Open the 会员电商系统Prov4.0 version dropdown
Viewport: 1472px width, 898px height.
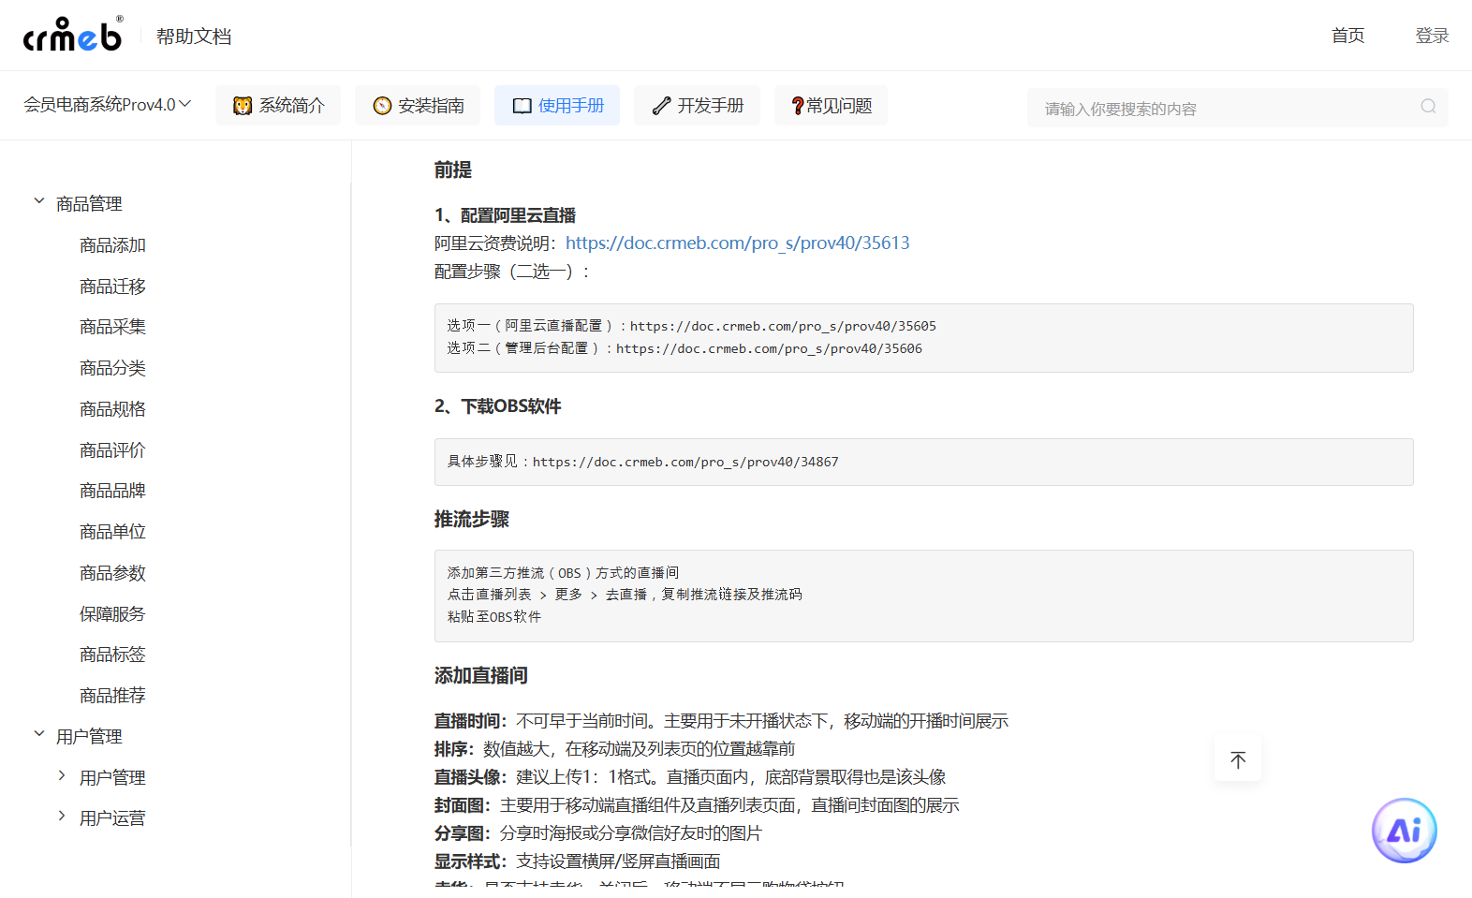pyautogui.click(x=107, y=105)
